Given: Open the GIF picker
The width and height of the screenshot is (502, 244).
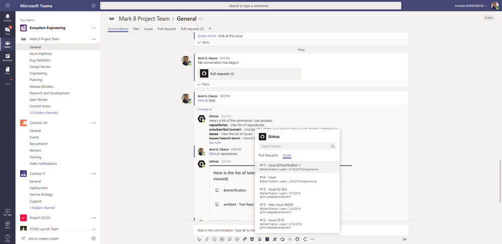Looking at the screenshot, I should coord(222,239).
